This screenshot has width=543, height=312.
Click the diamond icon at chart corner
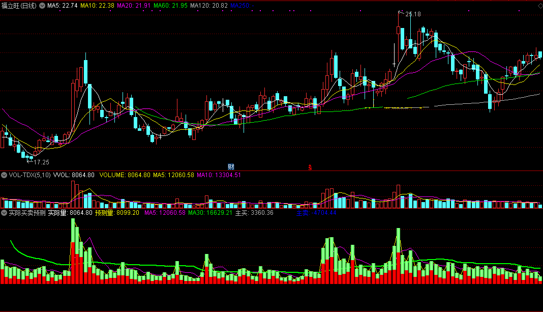point(539,6)
